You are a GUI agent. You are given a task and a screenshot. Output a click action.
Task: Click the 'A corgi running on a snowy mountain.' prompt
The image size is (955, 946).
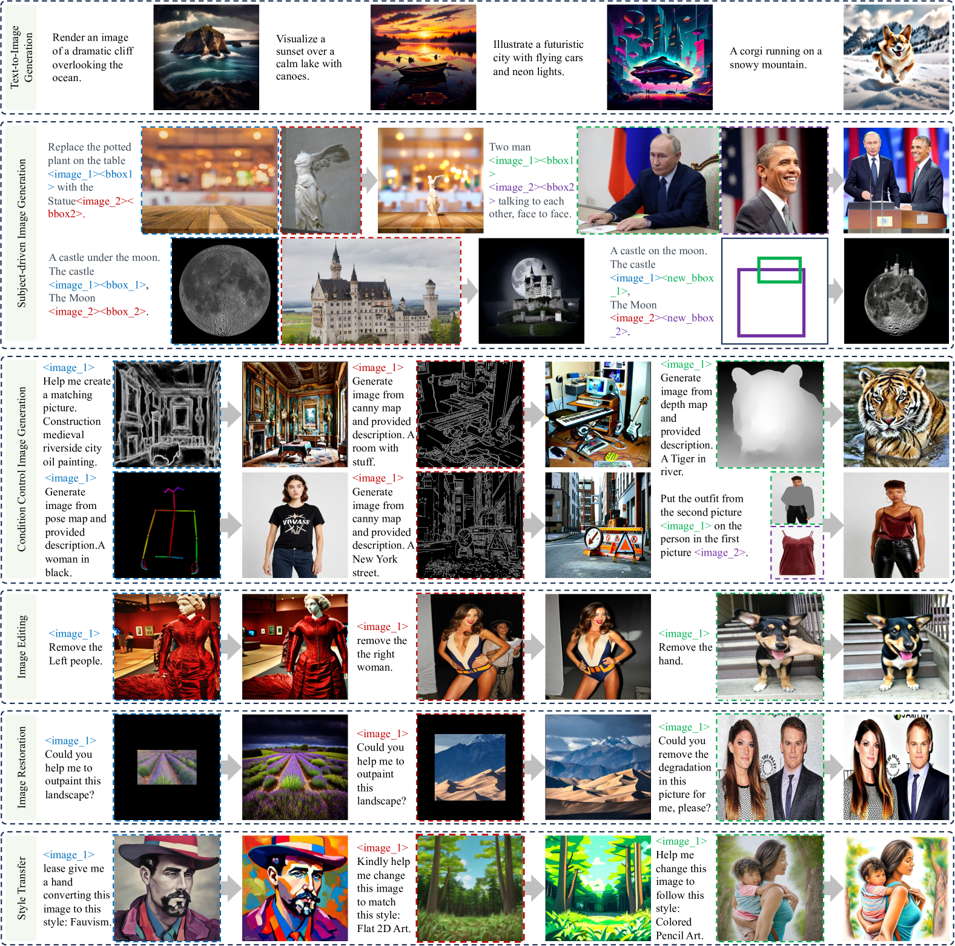point(776,57)
